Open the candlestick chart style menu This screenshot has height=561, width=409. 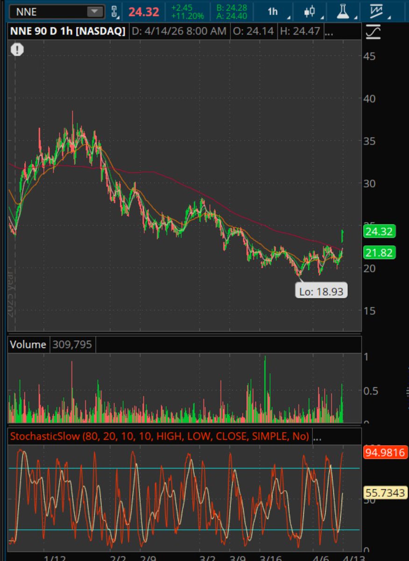pyautogui.click(x=310, y=12)
